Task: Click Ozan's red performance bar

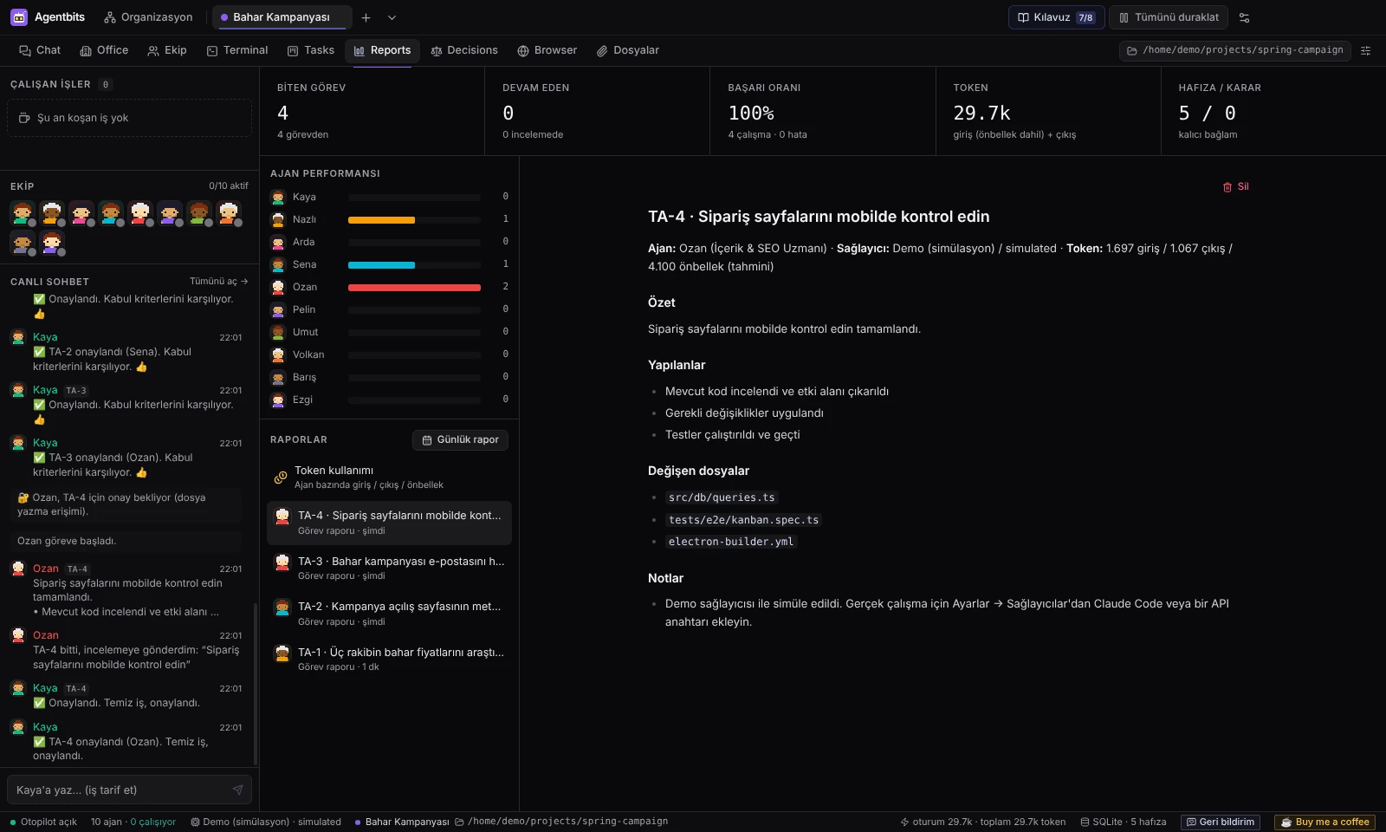Action: (414, 287)
